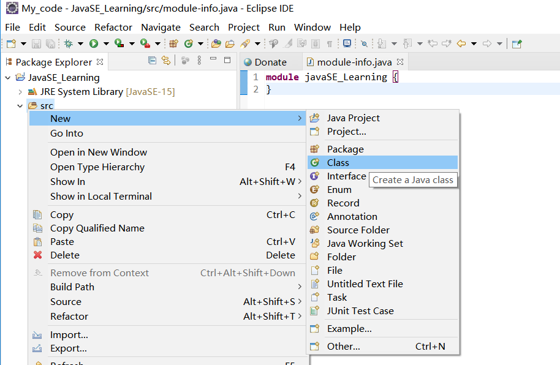Click Open Type Hierarchy in context menu
The image size is (560, 365).
click(x=167, y=167)
